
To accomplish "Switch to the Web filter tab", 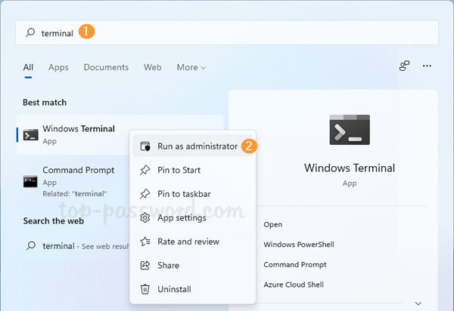I will [153, 67].
